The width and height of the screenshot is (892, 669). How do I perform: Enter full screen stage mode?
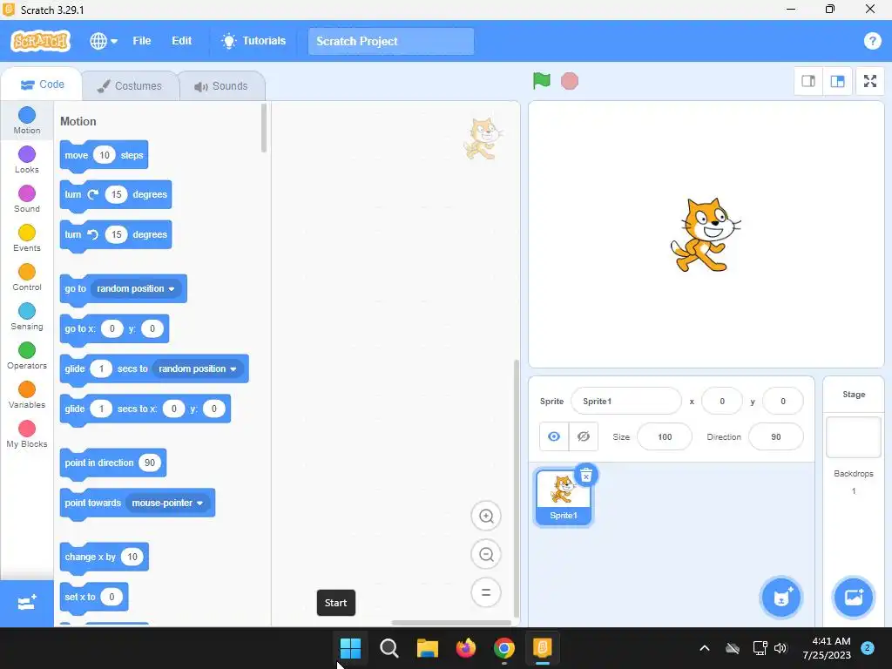[x=870, y=81]
